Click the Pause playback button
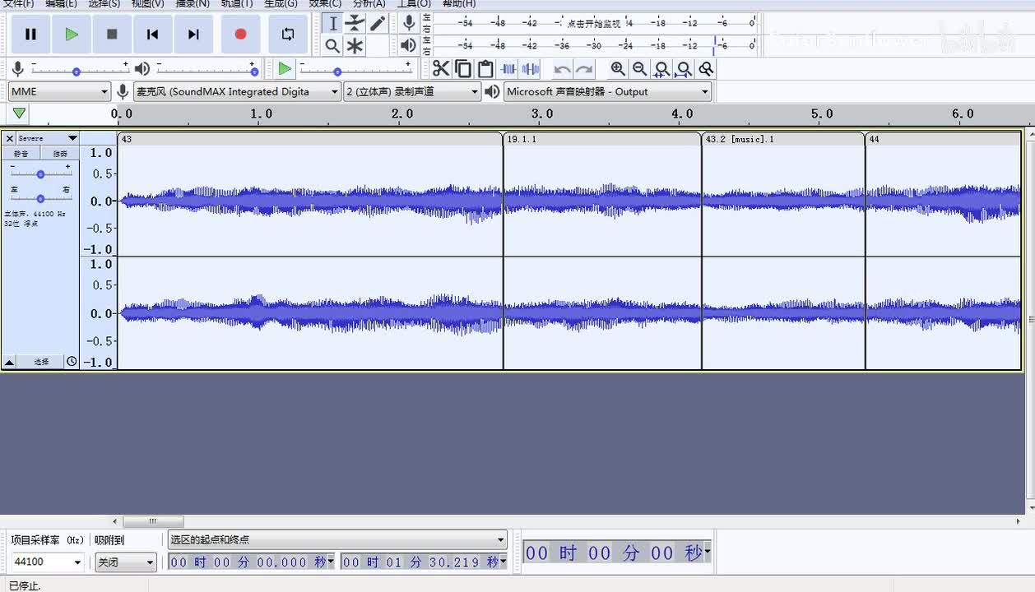 click(30, 35)
